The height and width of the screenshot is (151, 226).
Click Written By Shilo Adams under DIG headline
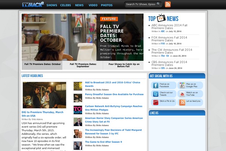(32, 119)
